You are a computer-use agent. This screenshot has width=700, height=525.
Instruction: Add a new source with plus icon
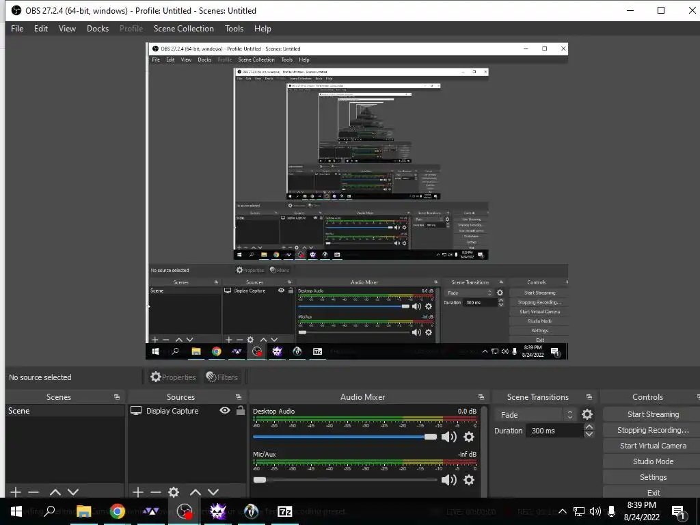point(138,492)
